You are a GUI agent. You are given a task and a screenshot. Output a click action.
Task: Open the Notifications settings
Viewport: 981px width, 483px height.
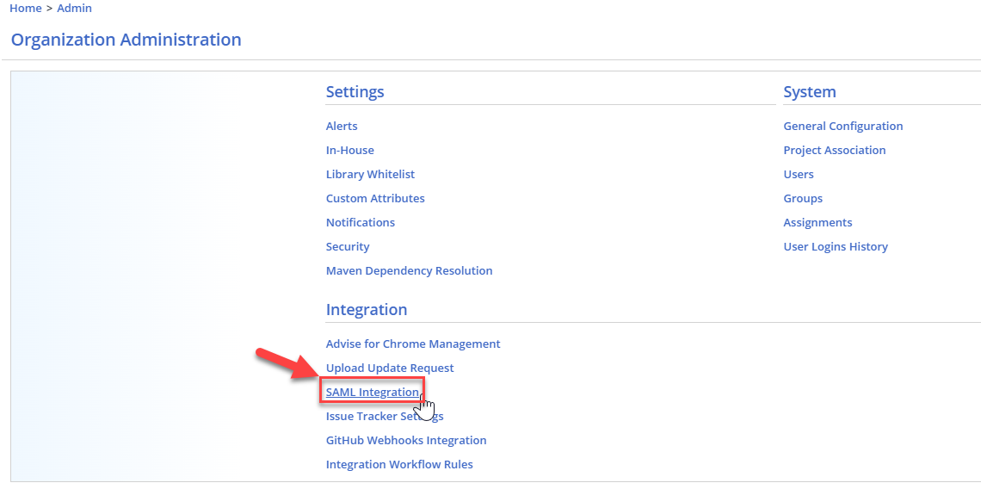(361, 222)
